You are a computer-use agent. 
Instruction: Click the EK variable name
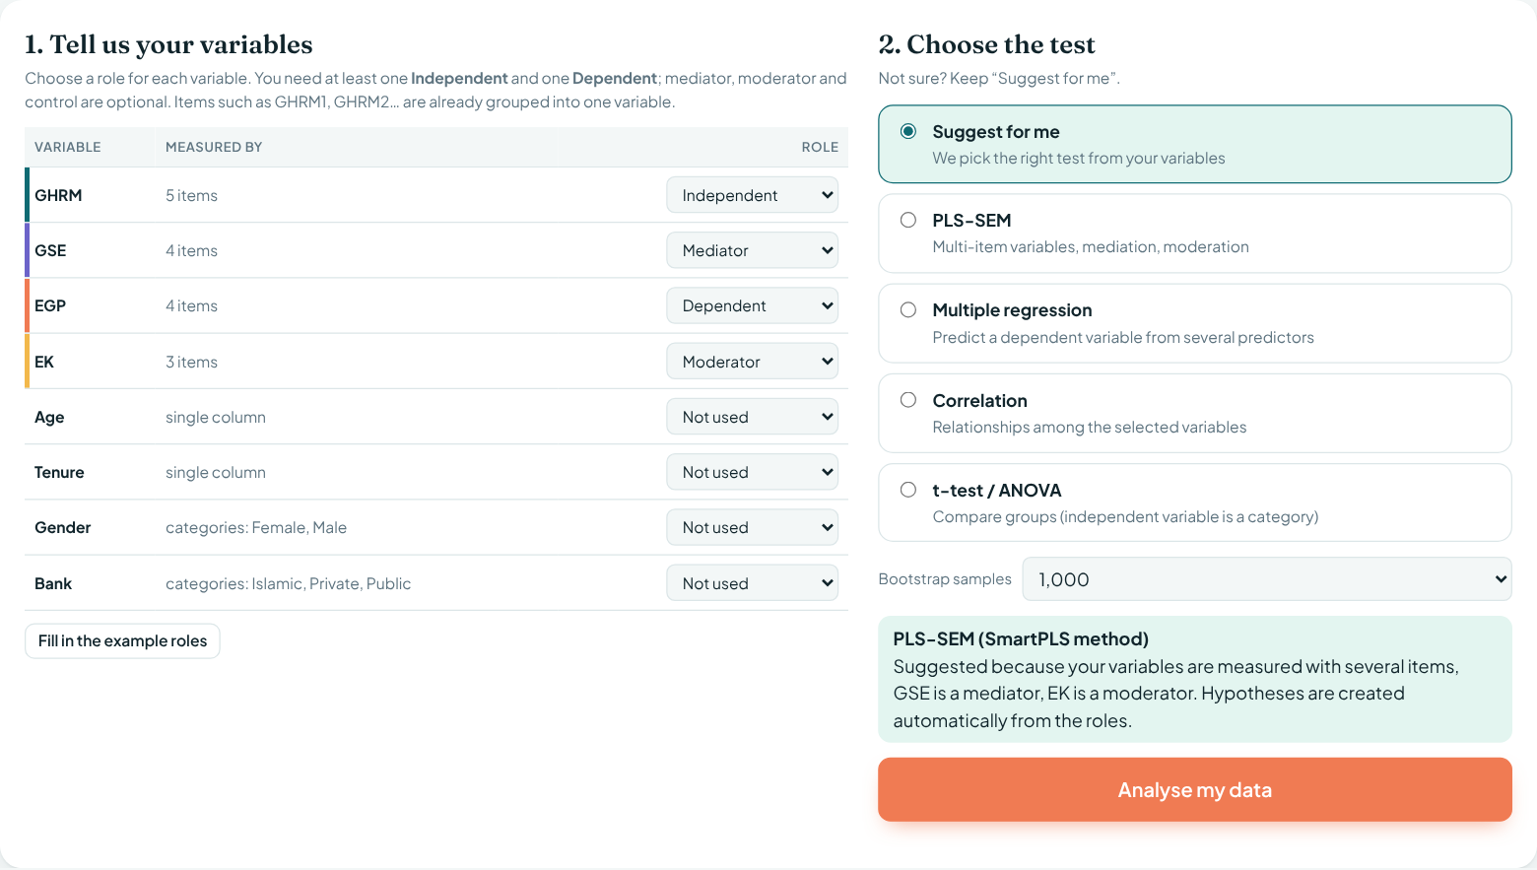[44, 362]
